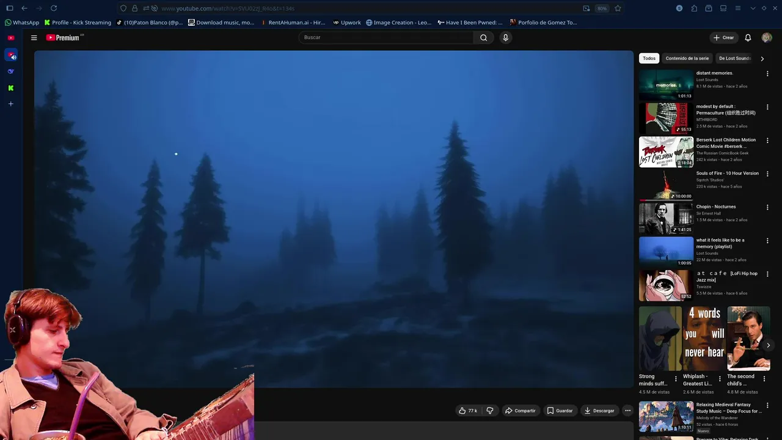Click the site shield tracking protection icon

[123, 9]
